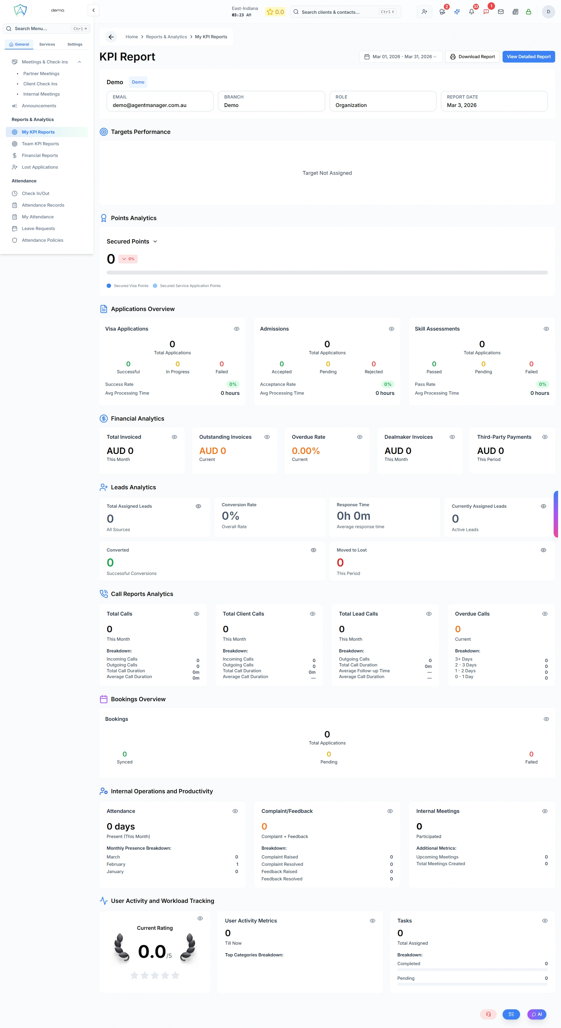This screenshot has width=561, height=1028.
Task: Click the blue AI sparkle icon
Action: 457,12
